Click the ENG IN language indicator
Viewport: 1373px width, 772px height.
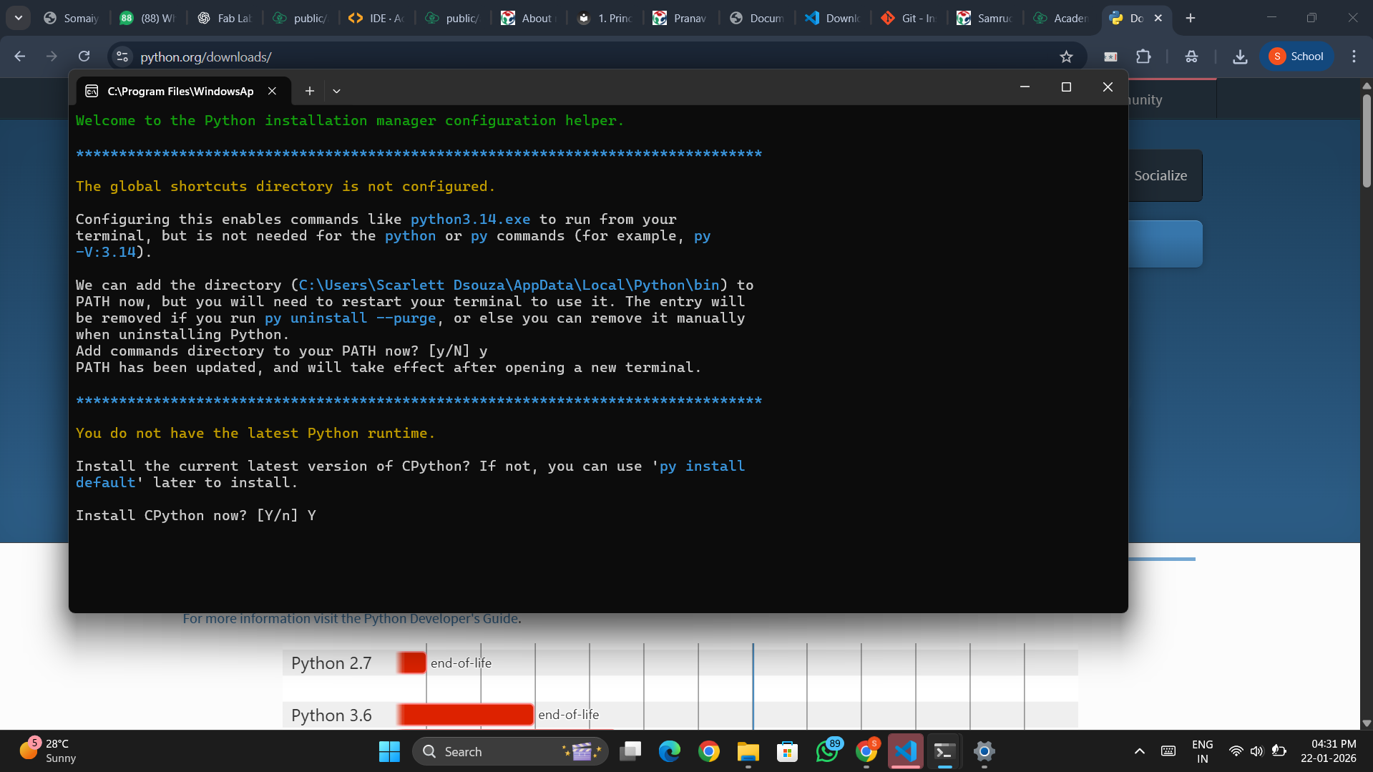1202,751
